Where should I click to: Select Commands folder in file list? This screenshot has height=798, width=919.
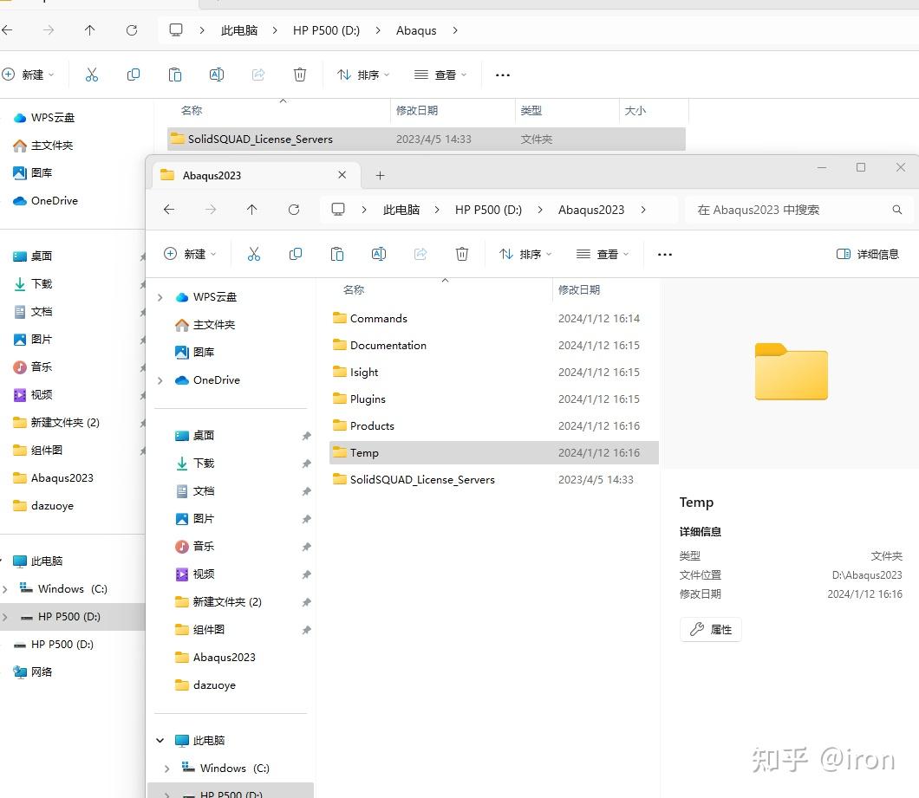pyautogui.click(x=493, y=318)
